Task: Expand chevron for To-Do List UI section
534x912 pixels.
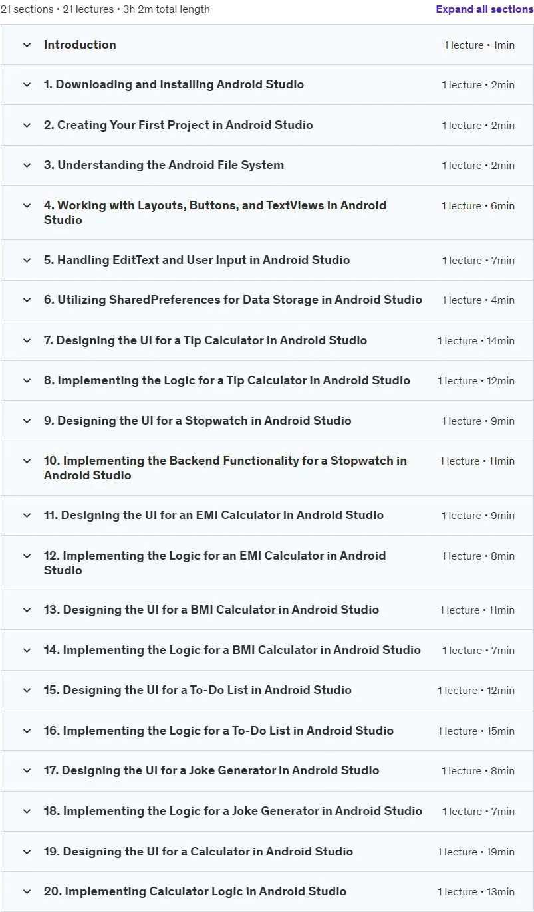Action: point(27,691)
